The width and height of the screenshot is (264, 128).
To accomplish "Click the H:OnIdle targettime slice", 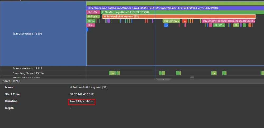I will pos(182,12).
